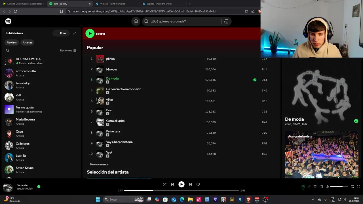Click the green play button beside cero
Screen dimensions: 363x204
(x=90, y=33)
